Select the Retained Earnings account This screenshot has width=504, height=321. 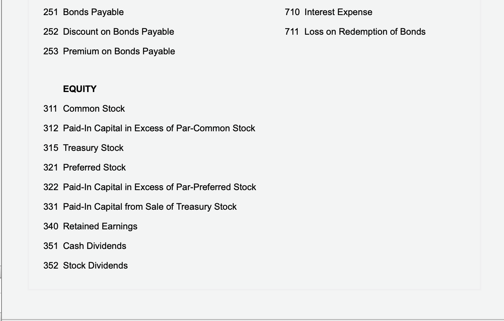[x=100, y=226]
